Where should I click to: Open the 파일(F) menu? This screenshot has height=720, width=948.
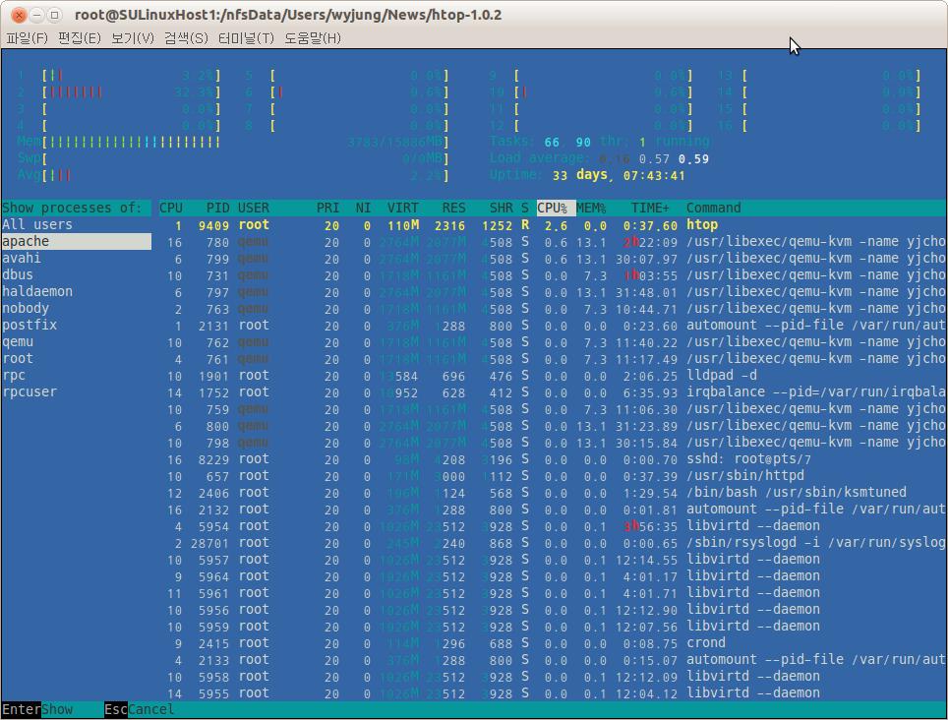(x=27, y=38)
